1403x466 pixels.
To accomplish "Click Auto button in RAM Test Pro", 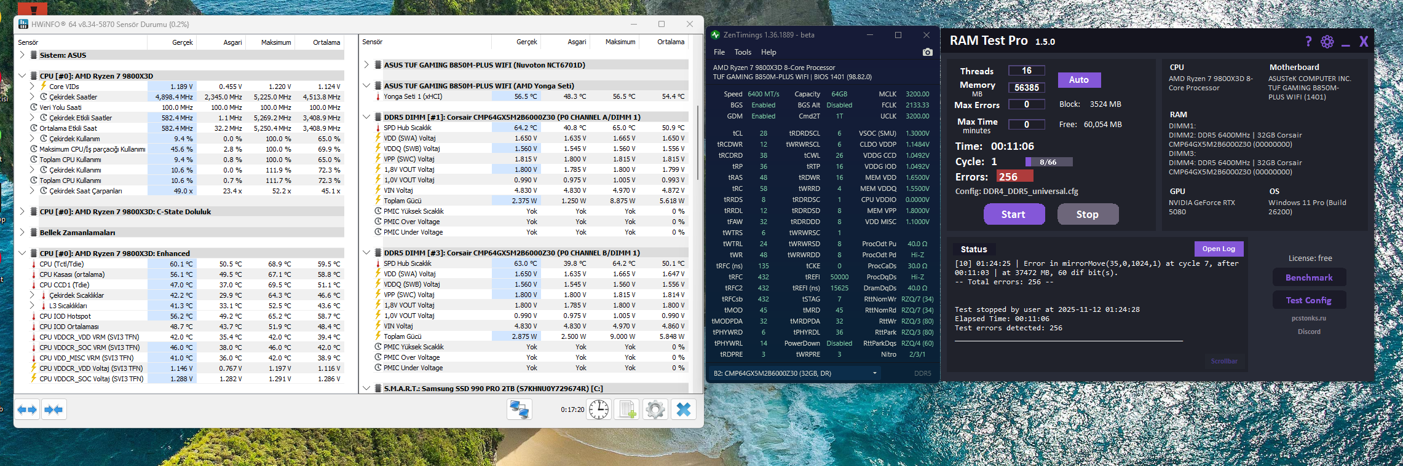I will pyautogui.click(x=1079, y=80).
